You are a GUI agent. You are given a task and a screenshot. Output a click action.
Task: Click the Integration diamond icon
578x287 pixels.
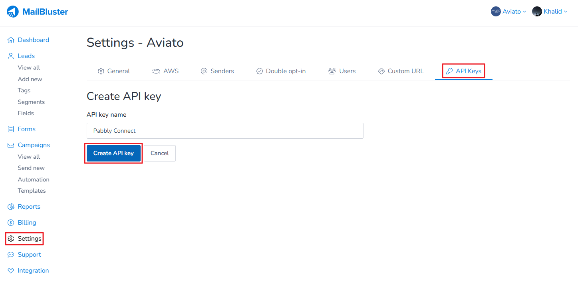pyautogui.click(x=11, y=271)
